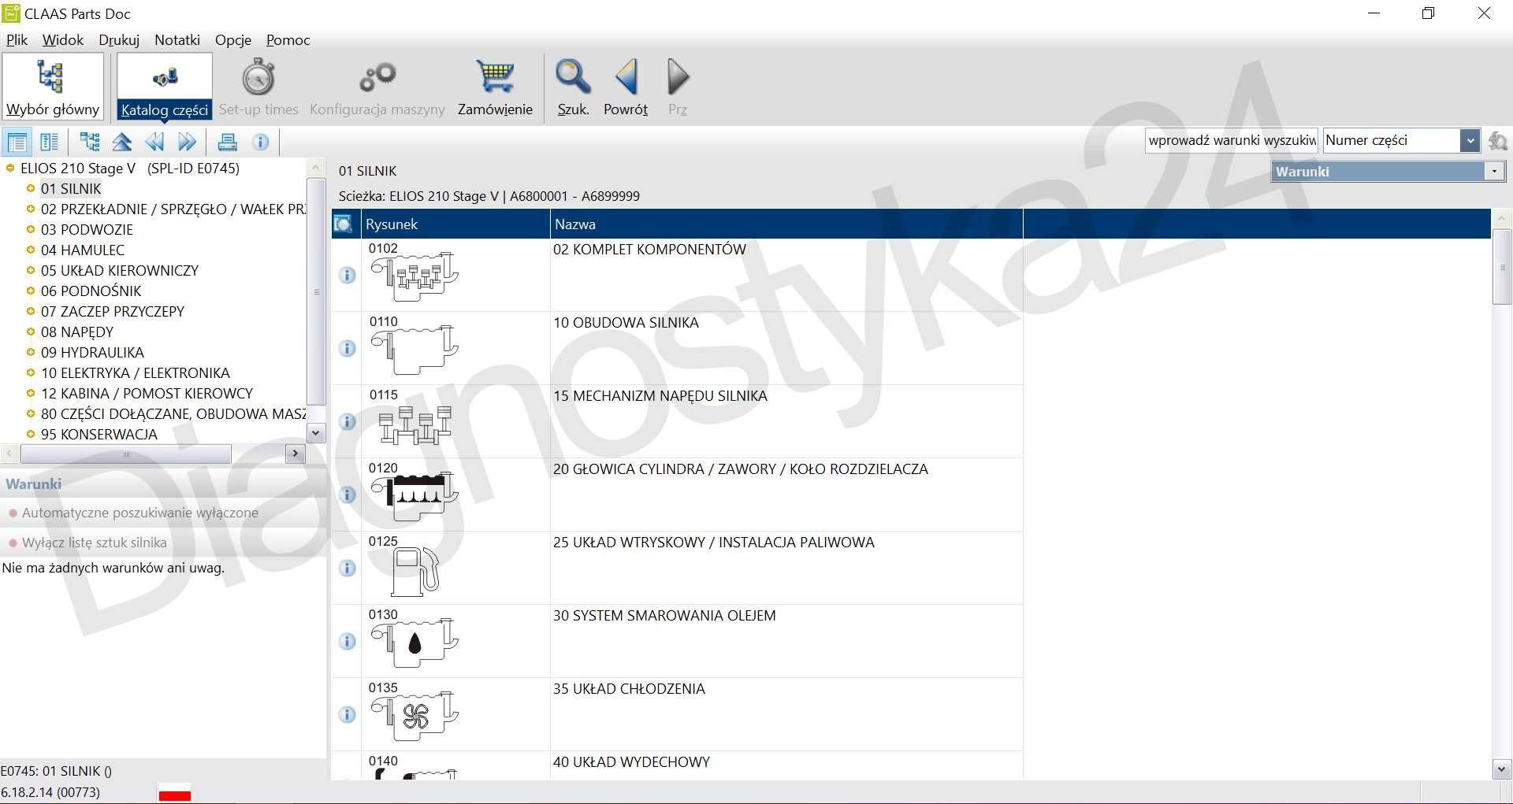
Task: Open the Pomoc menu
Action: pyautogui.click(x=288, y=40)
